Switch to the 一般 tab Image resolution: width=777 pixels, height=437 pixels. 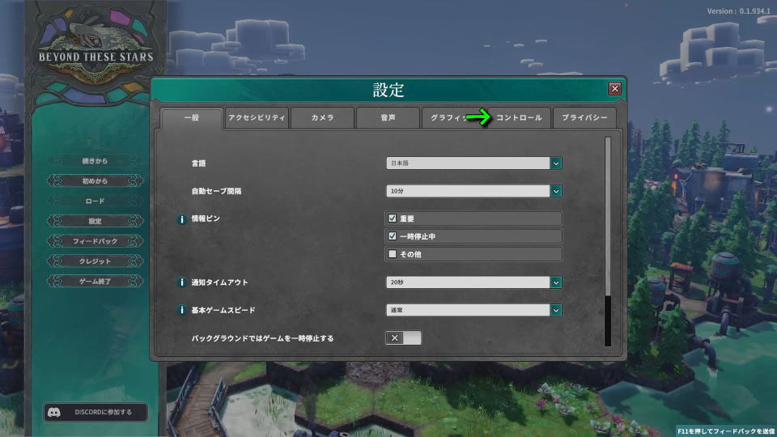(x=192, y=118)
